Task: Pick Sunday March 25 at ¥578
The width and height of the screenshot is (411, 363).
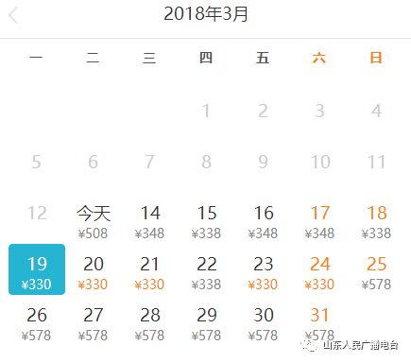Action: 377,272
